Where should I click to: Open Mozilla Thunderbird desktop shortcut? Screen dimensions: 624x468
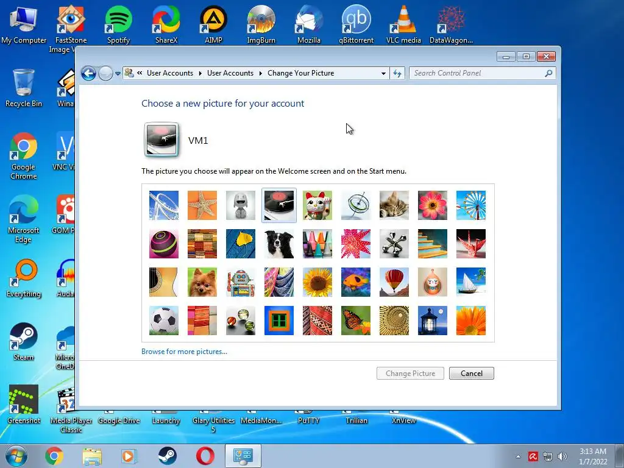[x=308, y=24]
